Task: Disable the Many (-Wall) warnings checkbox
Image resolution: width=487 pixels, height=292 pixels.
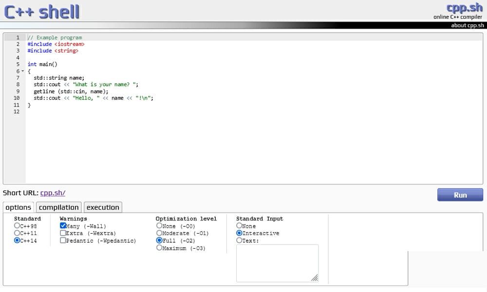Action: click(63, 225)
